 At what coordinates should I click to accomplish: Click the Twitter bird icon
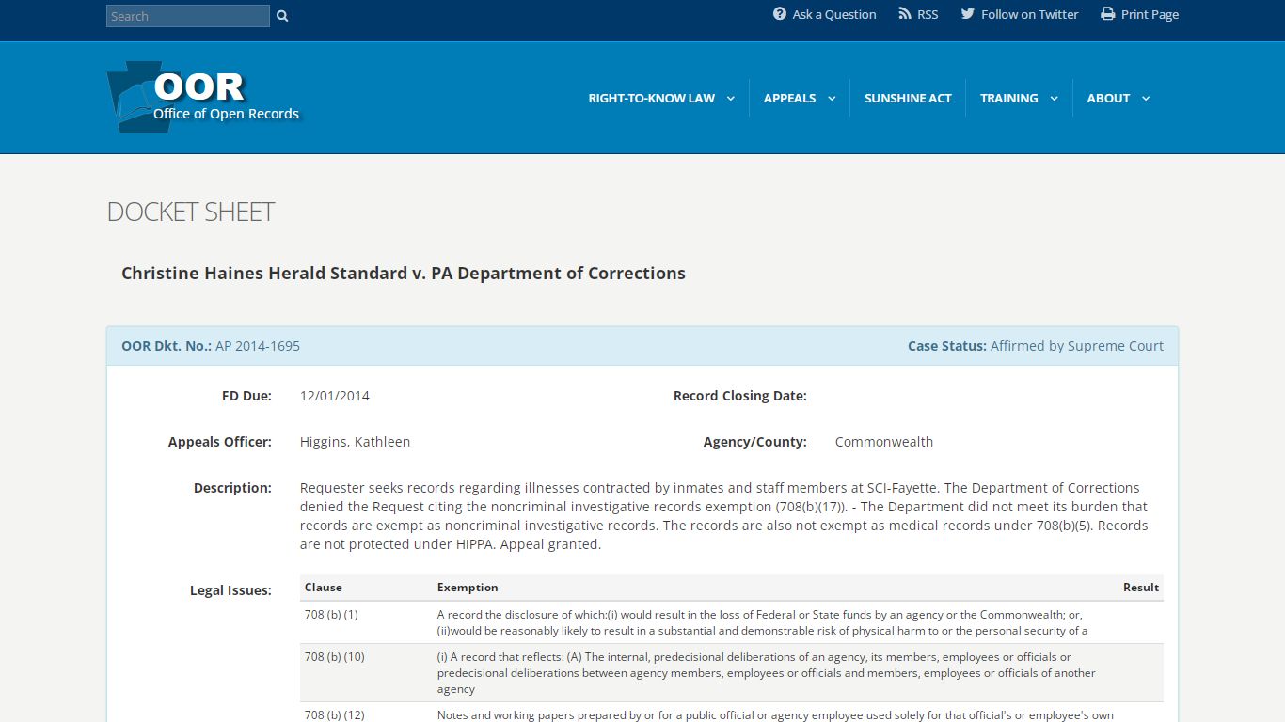click(x=968, y=14)
